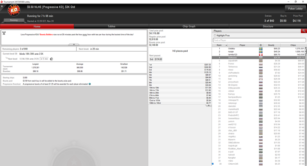Image resolution: width=307 pixels, height=166 pixels.
Task: Click the country column globe icon
Action: tap(261, 45)
